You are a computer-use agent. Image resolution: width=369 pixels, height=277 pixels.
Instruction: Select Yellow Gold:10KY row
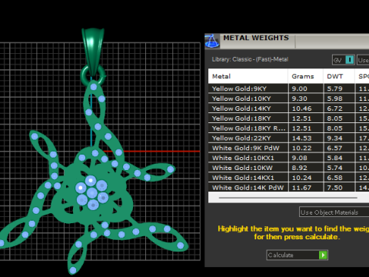coord(288,98)
